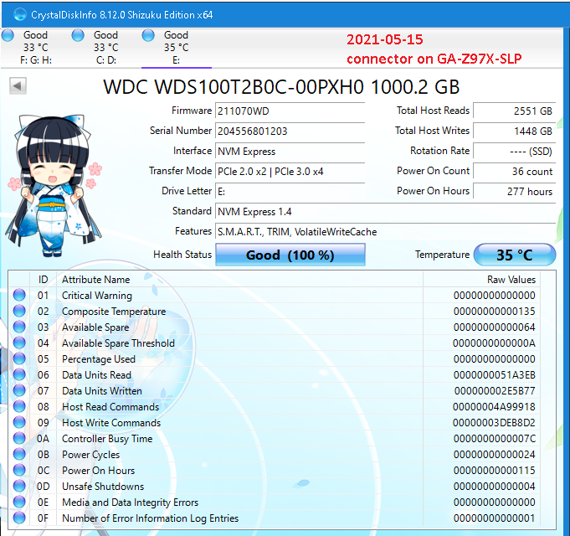Viewport: 570px width, 536px height.
Task: Click status orb of Available Spare row
Action: [x=19, y=327]
